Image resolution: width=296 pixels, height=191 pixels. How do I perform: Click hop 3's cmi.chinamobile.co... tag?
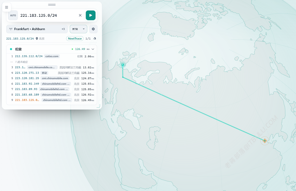(42, 67)
